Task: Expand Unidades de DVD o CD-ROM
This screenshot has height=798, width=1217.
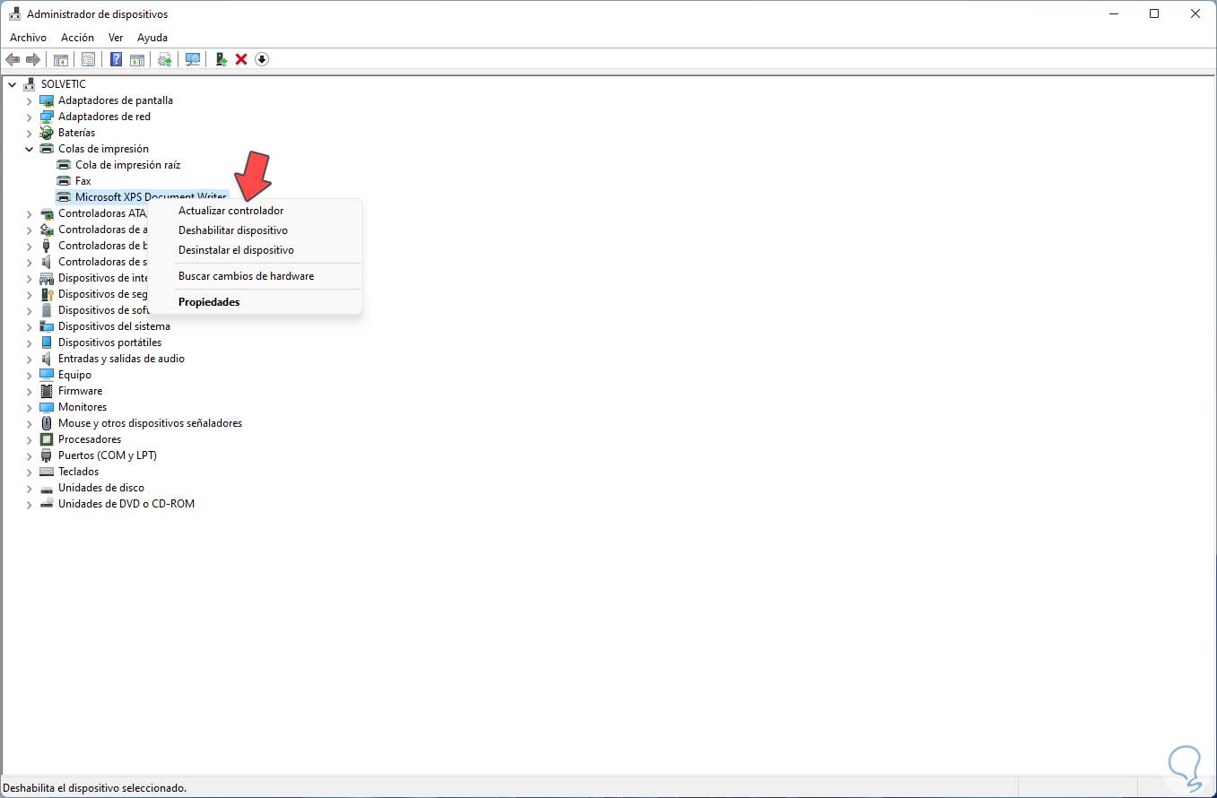Action: pos(29,504)
